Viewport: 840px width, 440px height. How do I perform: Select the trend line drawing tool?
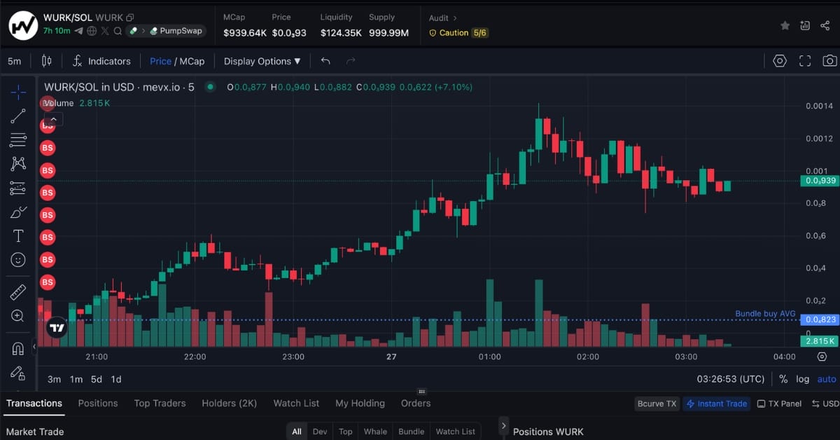(x=18, y=116)
